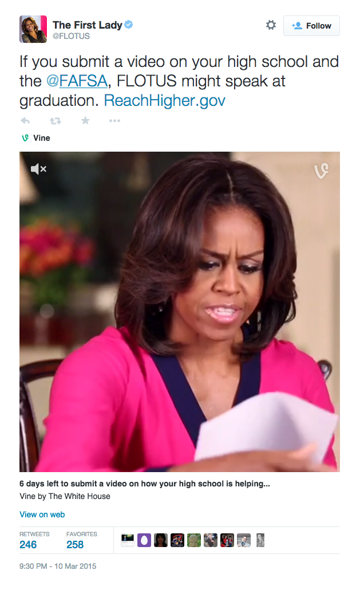Viewport: 360px width, 590px height.
Task: Click the Vine logo on video corner
Action: 321,171
